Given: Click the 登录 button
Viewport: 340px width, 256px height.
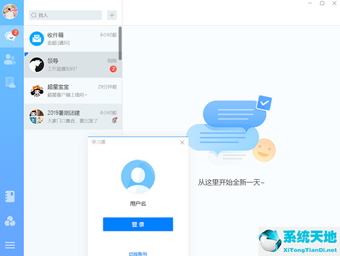Looking at the screenshot, I should (138, 224).
